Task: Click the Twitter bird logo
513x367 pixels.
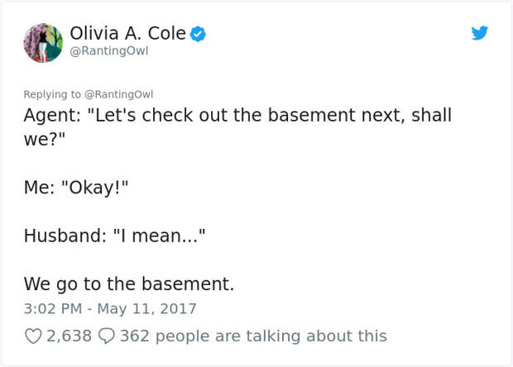Action: (x=479, y=33)
